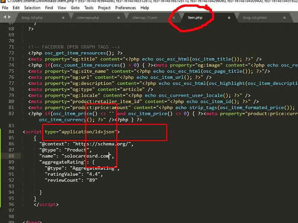Screen dimensions: 298x223
Task: Click line number 68 in the gutter
Action: coord(11,29)
